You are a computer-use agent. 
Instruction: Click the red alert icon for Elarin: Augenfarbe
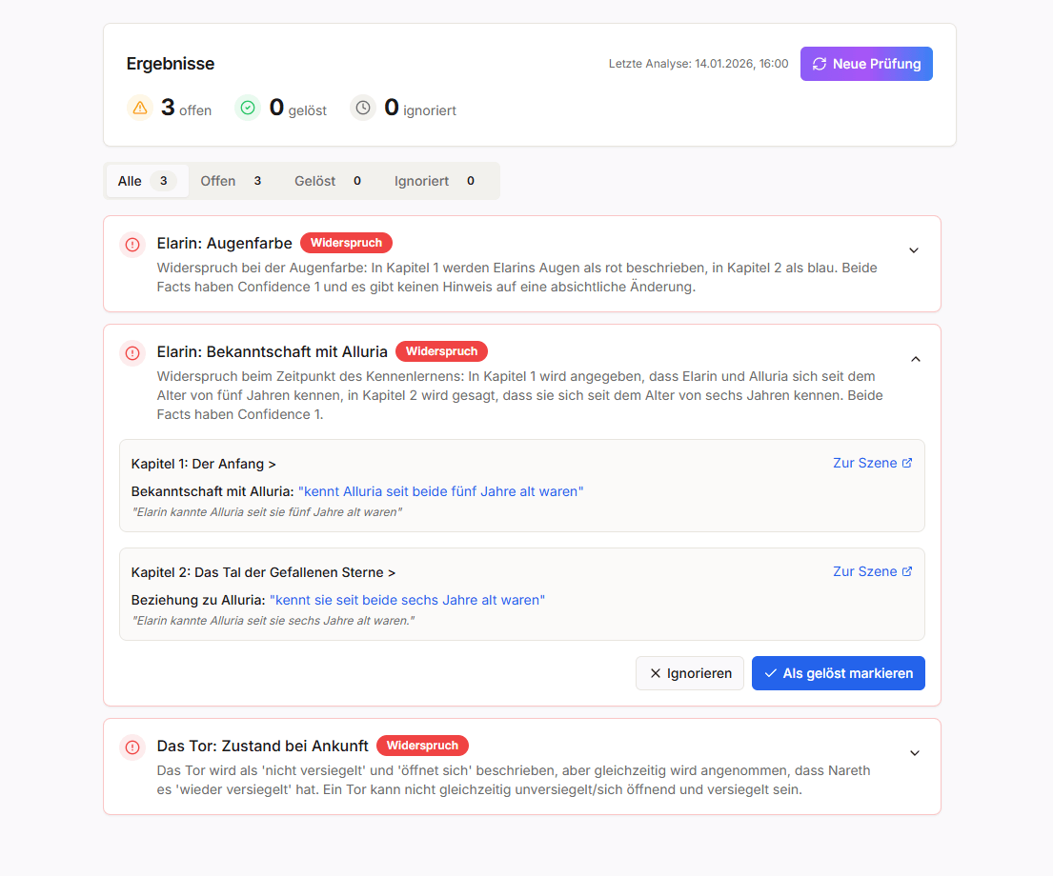132,245
